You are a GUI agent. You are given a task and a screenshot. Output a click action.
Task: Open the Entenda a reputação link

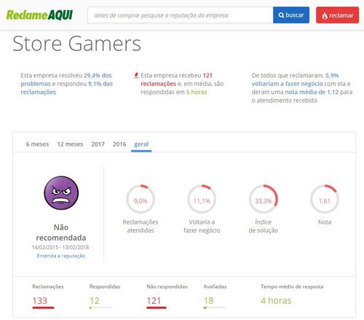tap(61, 256)
